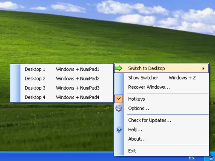Image resolution: width=215 pixels, height=161 pixels.
Task: Pick Desktop 4 entry
Action: coord(62,97)
